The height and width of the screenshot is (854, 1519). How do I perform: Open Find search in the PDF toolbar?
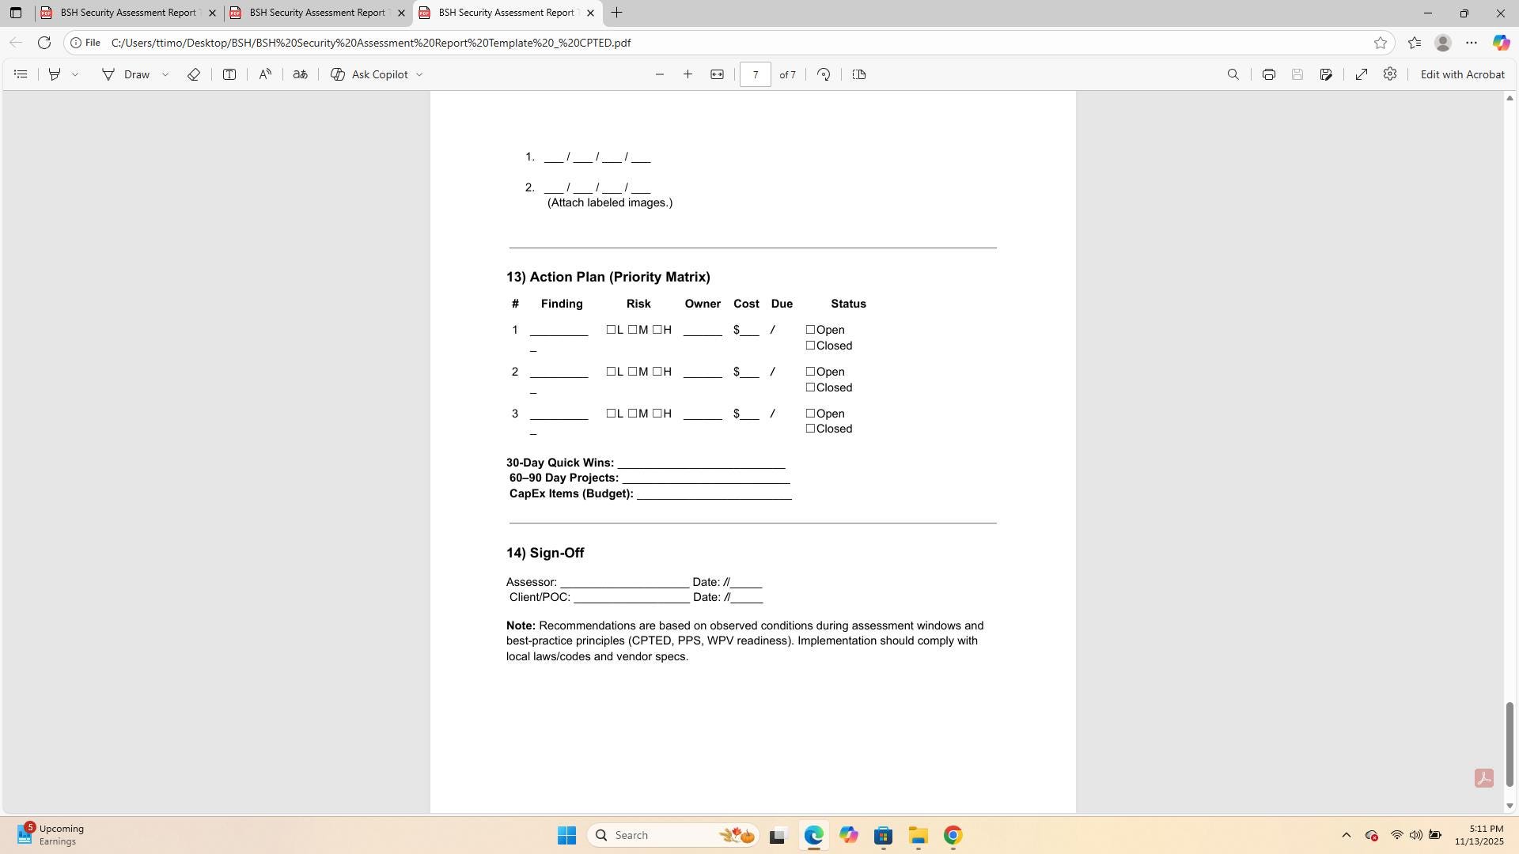point(1233,74)
